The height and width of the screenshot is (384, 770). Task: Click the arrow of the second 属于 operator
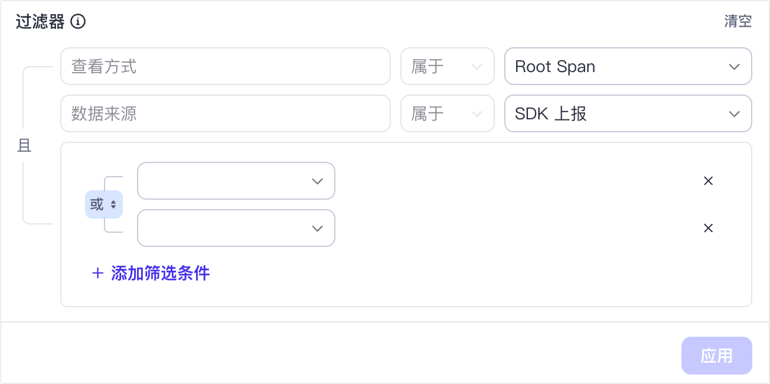point(477,114)
